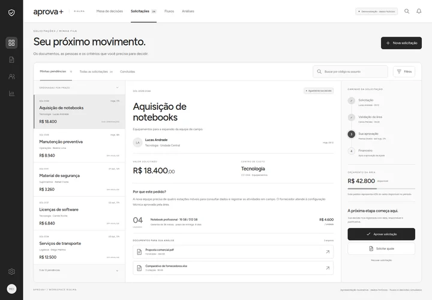Open the Filtros filter button
432x300 pixels.
(x=404, y=71)
